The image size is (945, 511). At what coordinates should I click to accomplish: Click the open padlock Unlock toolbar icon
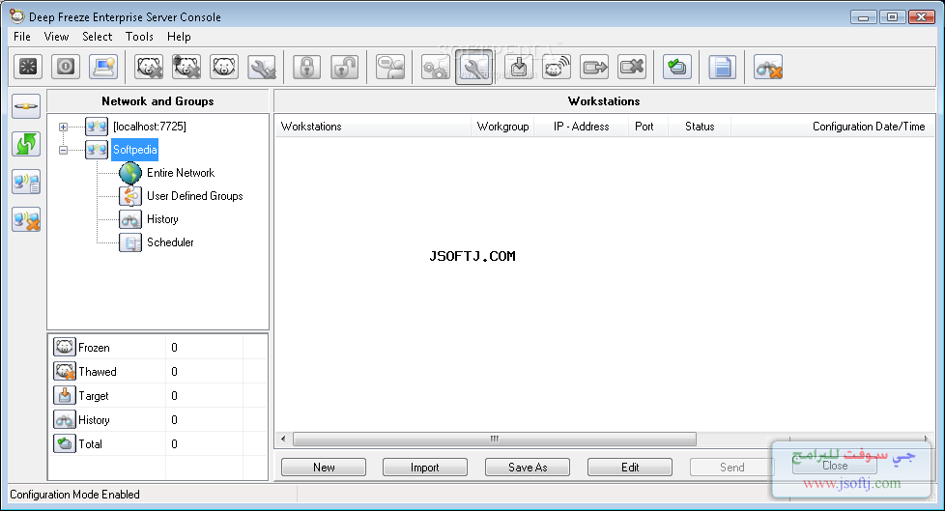pyautogui.click(x=345, y=67)
